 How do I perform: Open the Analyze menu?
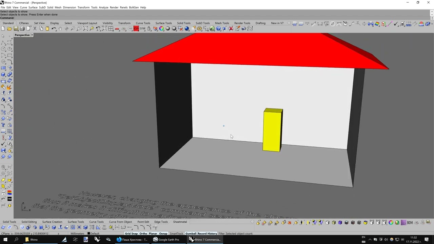(103, 7)
